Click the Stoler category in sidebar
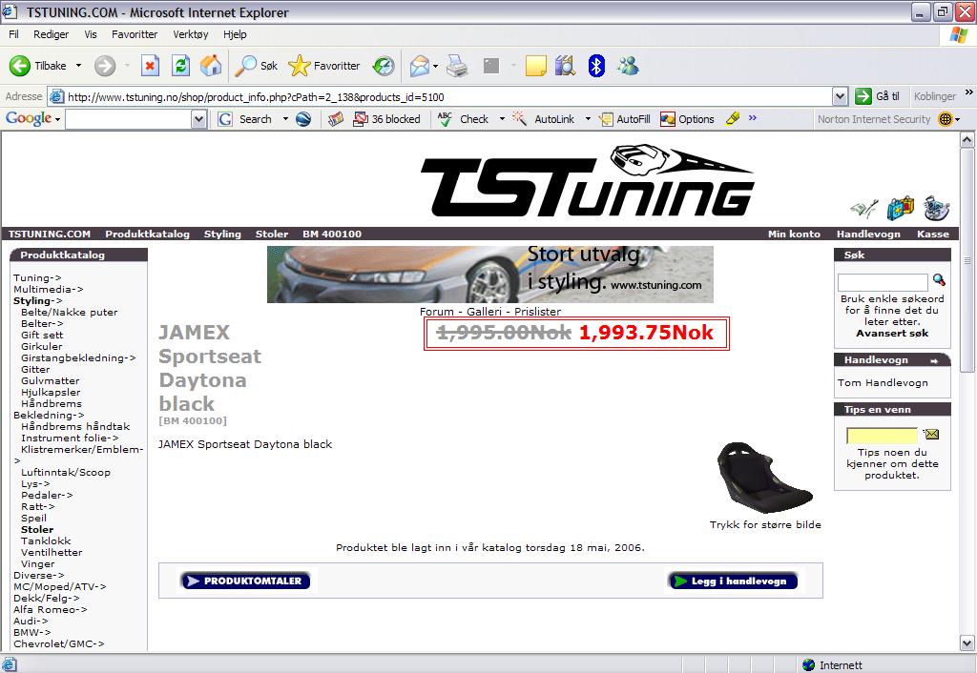This screenshot has height=673, width=977. (37, 529)
